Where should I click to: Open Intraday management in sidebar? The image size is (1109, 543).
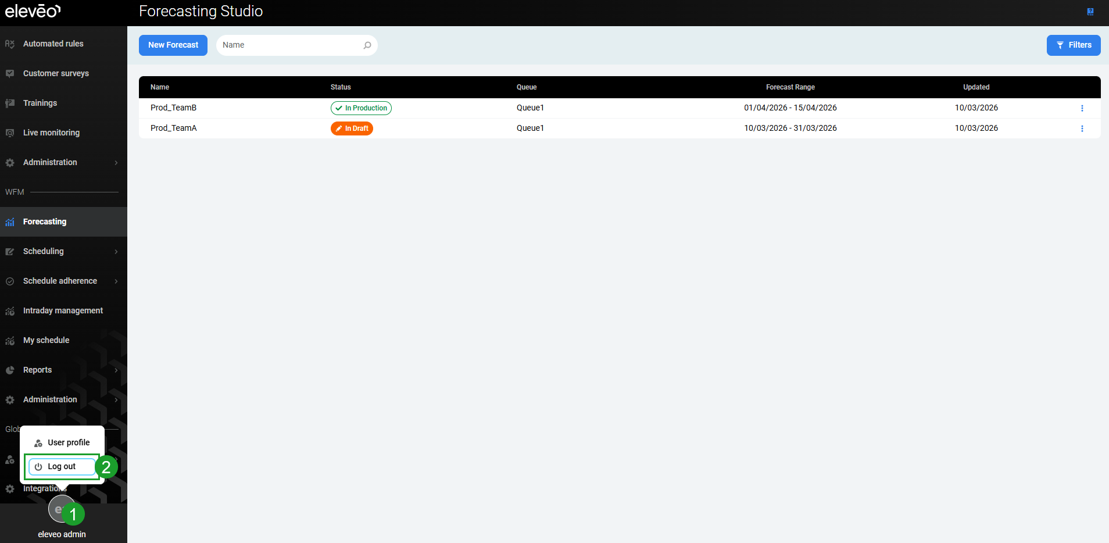63,311
